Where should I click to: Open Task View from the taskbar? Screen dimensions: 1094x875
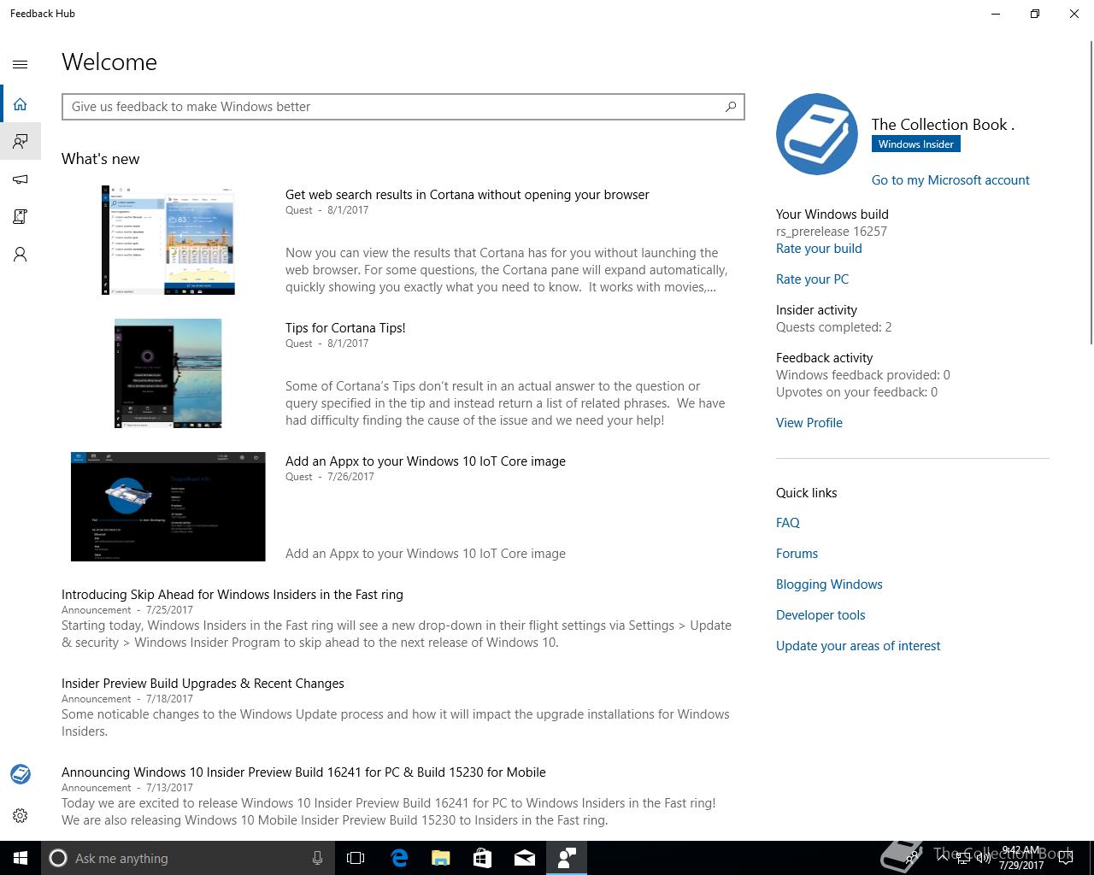click(x=356, y=858)
